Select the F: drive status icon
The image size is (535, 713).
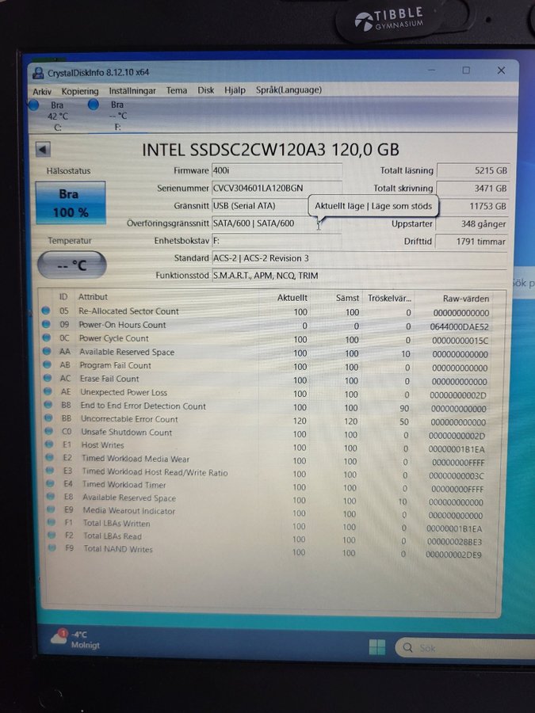click(94, 105)
